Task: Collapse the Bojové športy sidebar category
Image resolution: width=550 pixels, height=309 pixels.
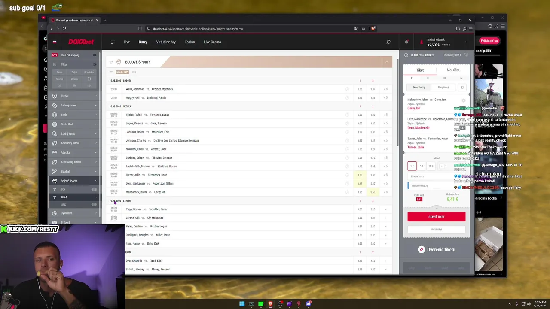Action: point(95,181)
